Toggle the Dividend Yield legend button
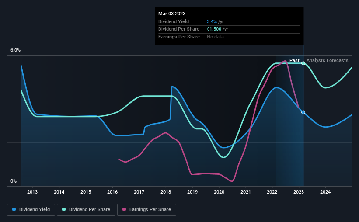 pos(31,210)
